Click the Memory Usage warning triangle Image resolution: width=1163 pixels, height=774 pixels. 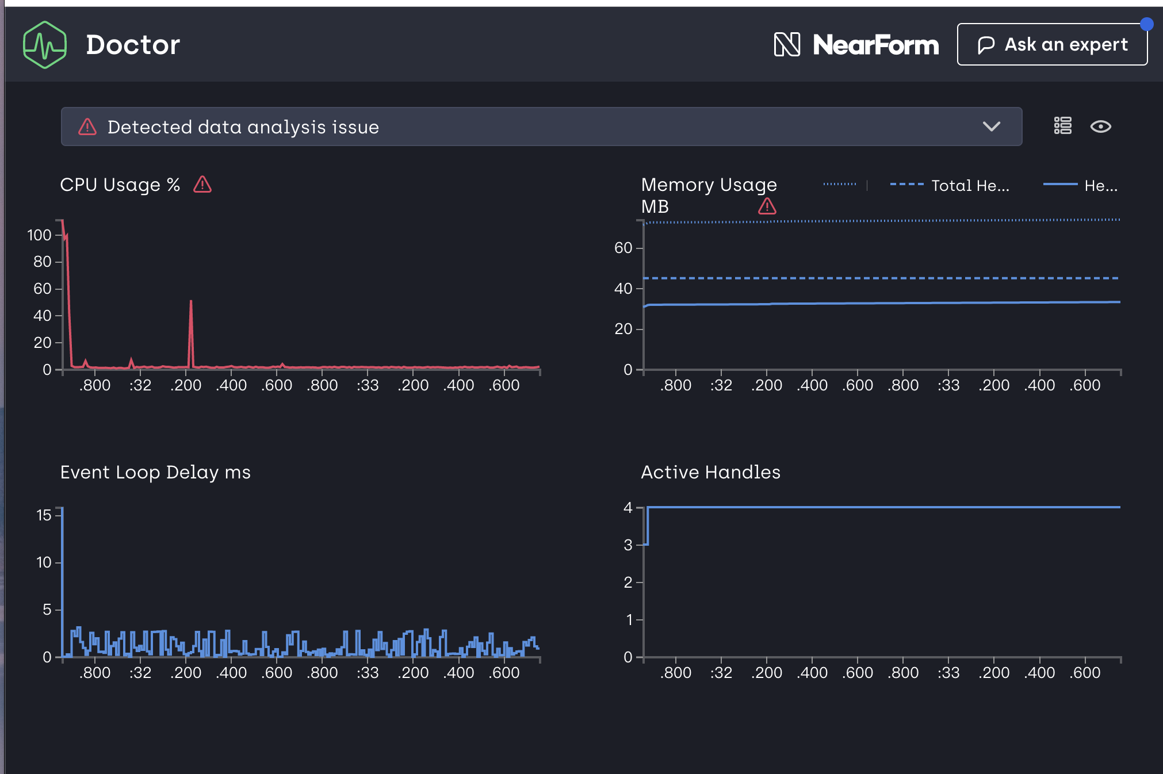[767, 206]
